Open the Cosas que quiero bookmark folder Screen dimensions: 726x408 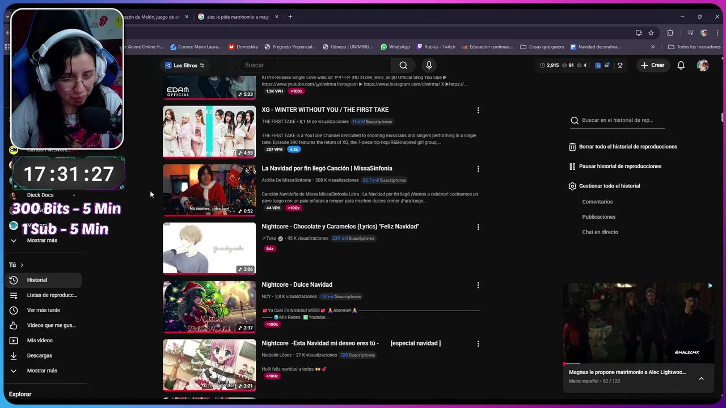pyautogui.click(x=542, y=47)
